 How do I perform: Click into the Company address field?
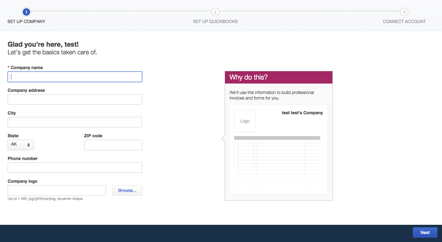pyautogui.click(x=75, y=100)
